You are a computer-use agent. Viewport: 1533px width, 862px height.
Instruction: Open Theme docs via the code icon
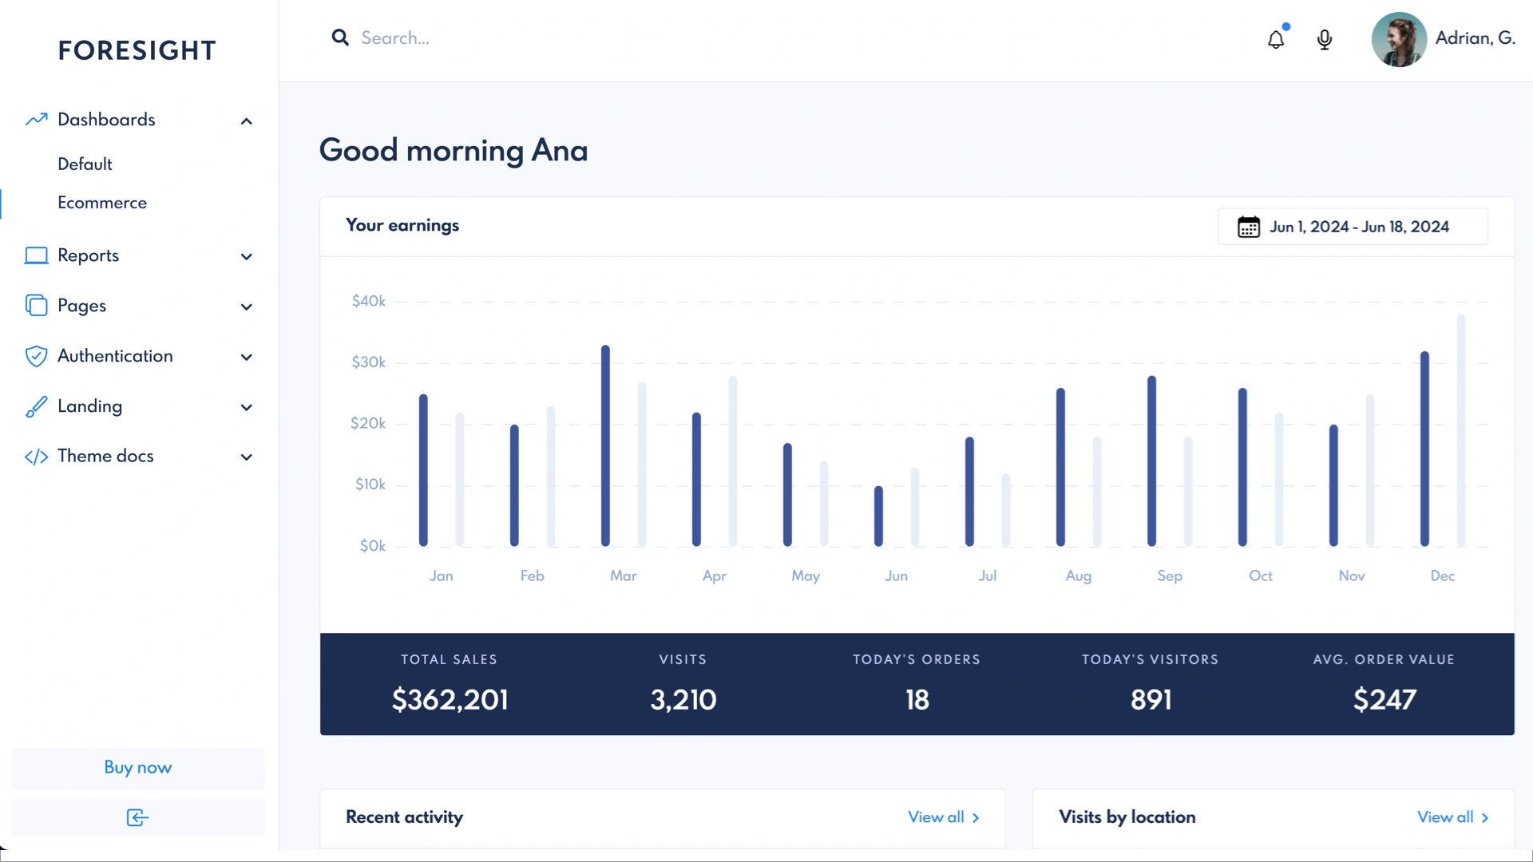point(36,457)
